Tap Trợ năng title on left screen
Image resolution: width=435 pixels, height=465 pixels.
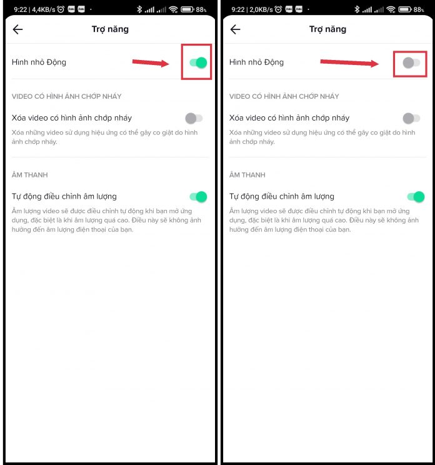(x=110, y=29)
